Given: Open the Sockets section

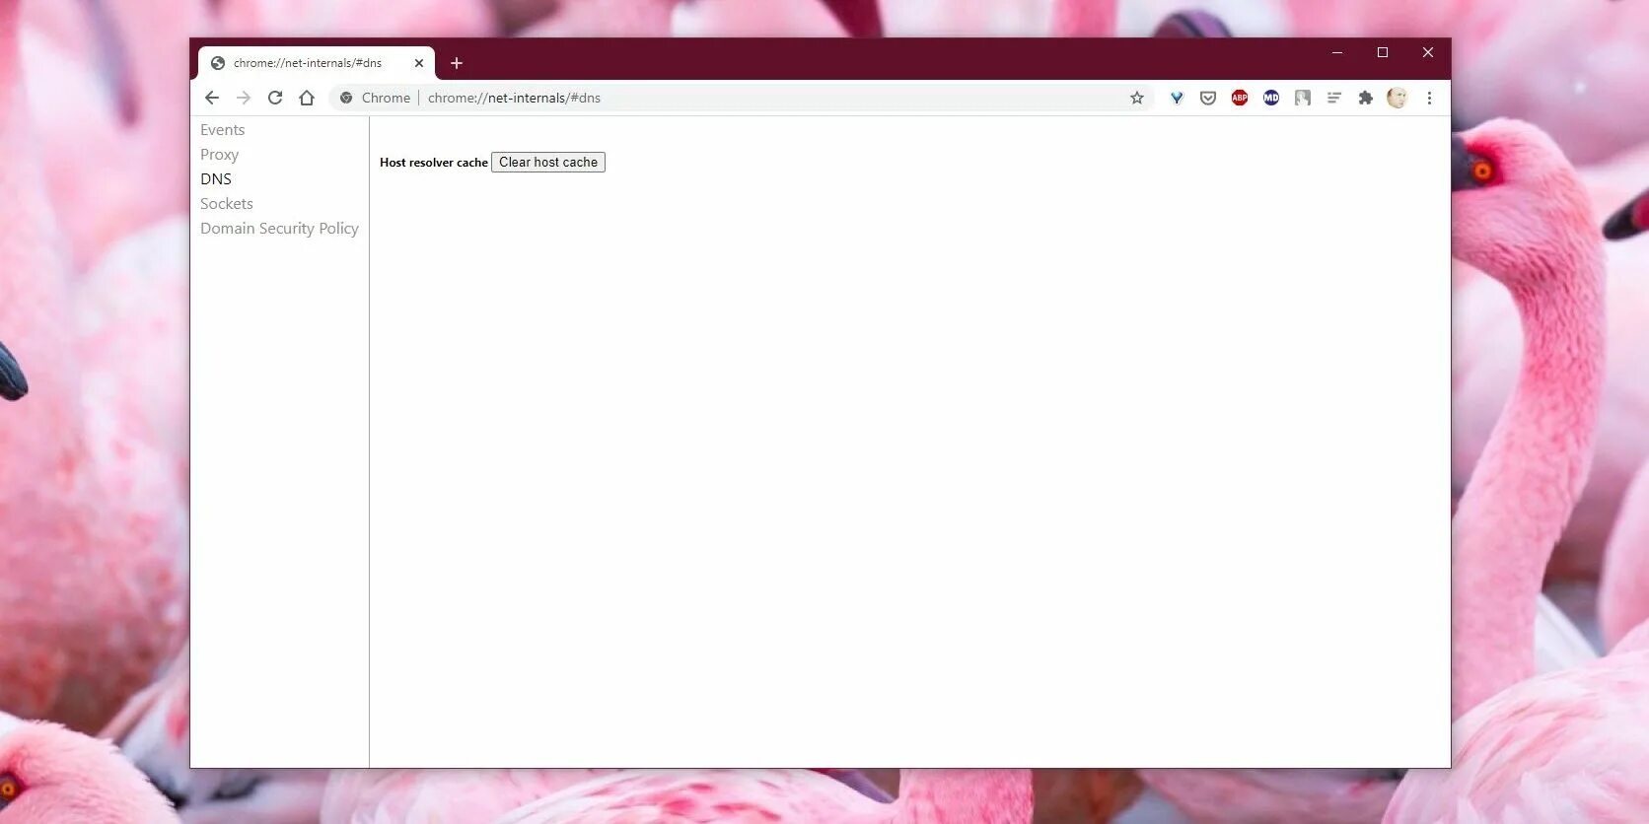Looking at the screenshot, I should pos(227,204).
